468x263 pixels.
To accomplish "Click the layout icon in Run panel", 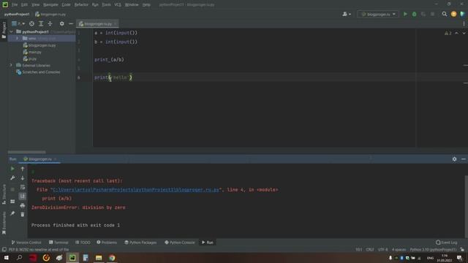I will [12, 202].
